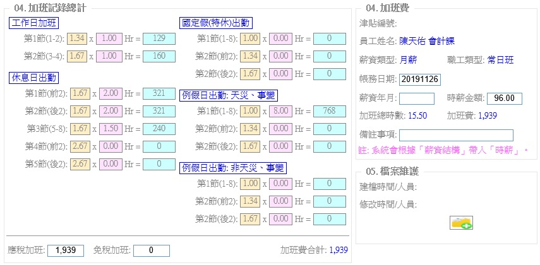Click the 工作日加班 section header

33,23
